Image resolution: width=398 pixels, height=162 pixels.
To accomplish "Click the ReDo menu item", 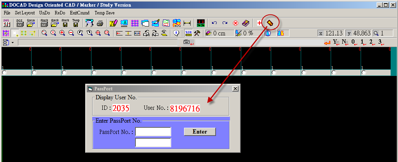I will click(x=60, y=13).
